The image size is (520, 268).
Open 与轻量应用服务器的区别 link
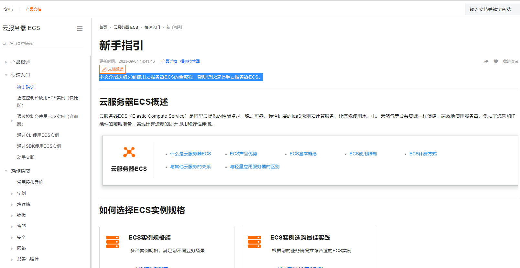point(255,167)
